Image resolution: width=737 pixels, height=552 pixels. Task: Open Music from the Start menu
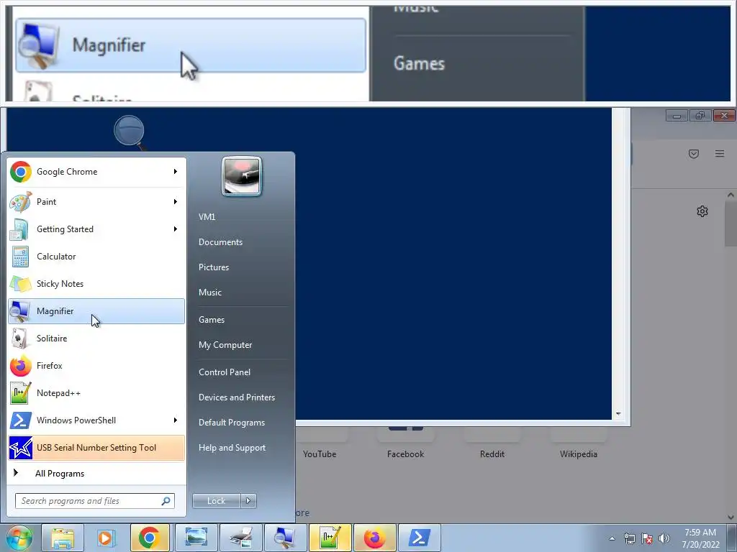point(210,293)
